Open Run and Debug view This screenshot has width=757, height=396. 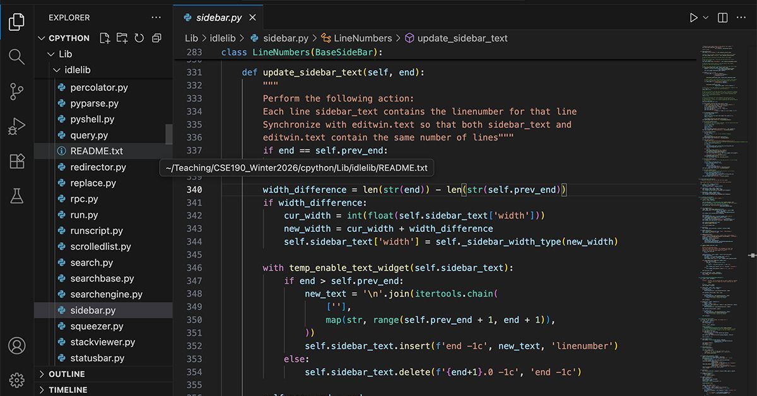pyautogui.click(x=17, y=127)
